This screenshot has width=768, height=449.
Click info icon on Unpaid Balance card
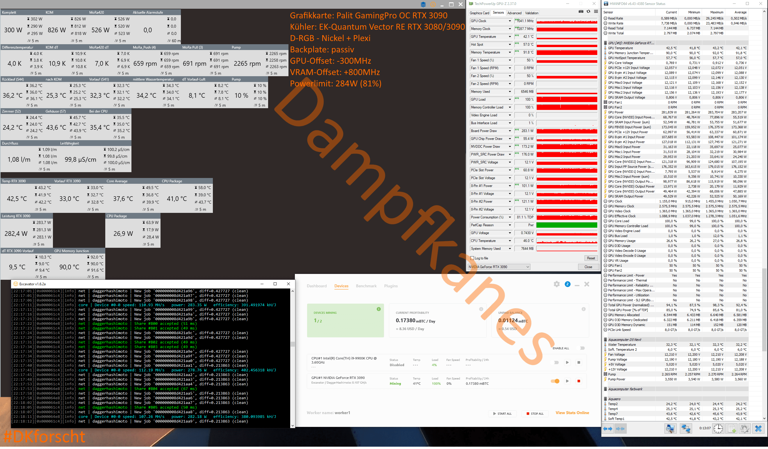[x=583, y=309]
